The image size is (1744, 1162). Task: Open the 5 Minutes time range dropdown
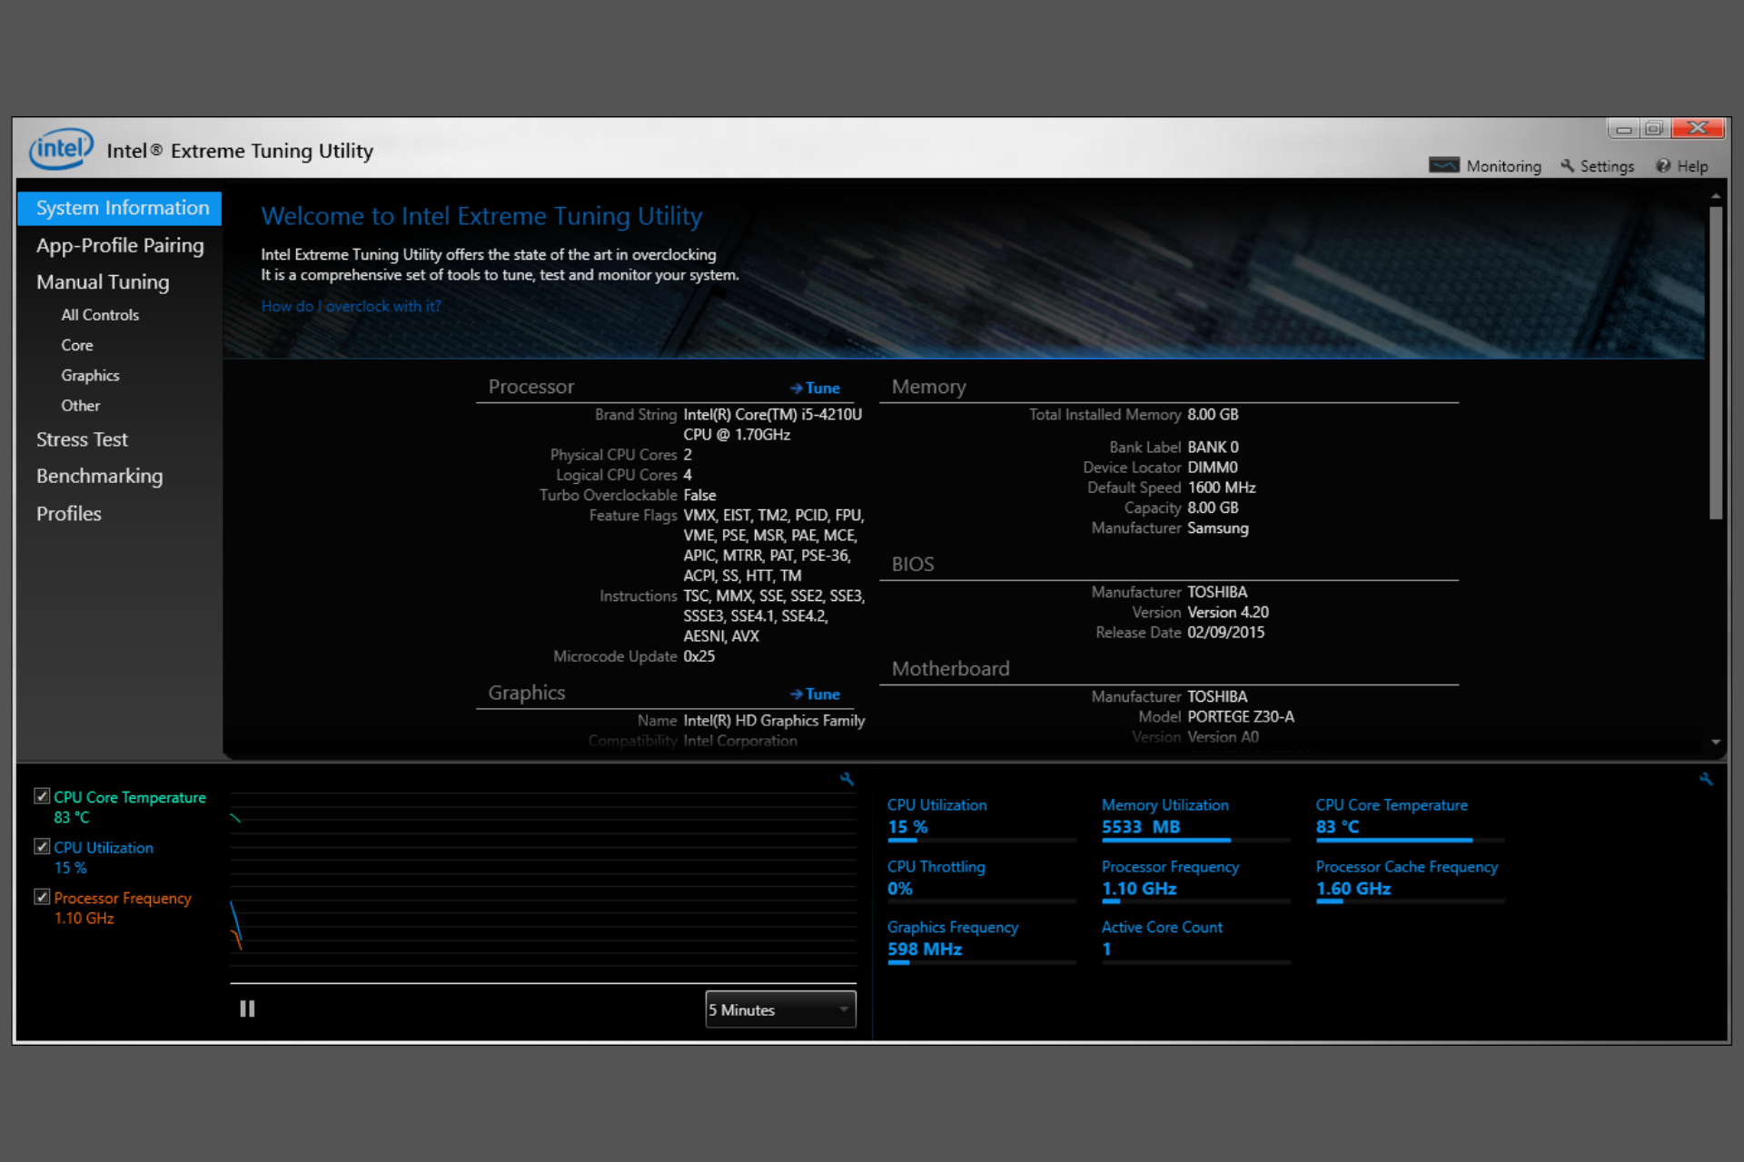coord(778,1009)
